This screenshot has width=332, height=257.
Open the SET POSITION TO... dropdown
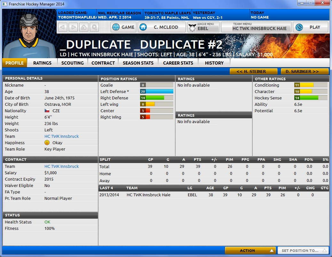coord(303,250)
